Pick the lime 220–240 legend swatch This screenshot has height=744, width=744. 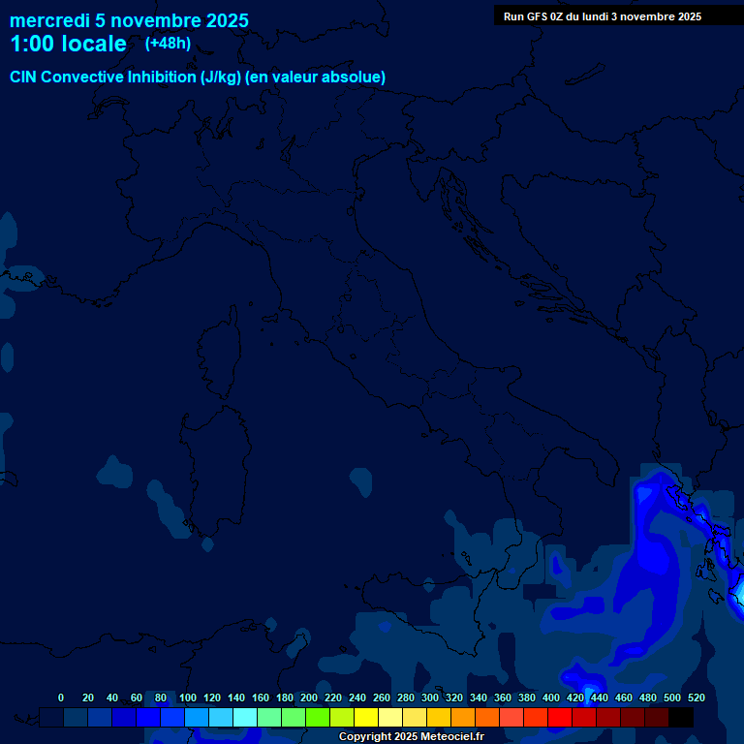pos(342,717)
